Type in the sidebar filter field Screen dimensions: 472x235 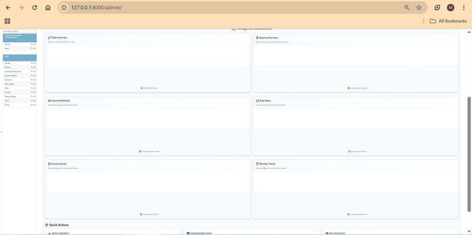(19, 31)
